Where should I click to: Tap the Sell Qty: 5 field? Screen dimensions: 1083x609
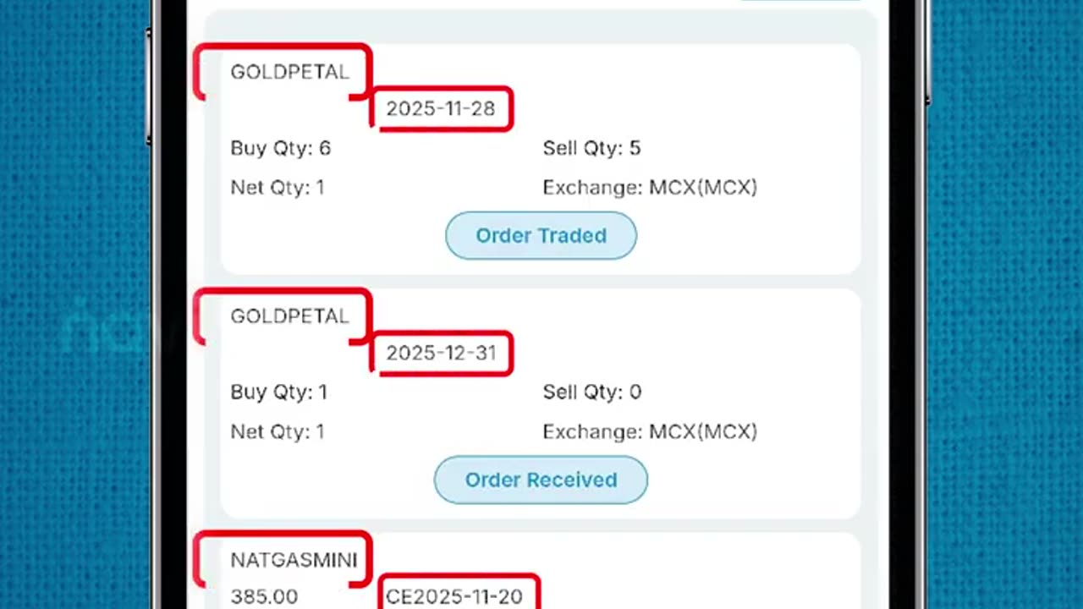pos(591,148)
